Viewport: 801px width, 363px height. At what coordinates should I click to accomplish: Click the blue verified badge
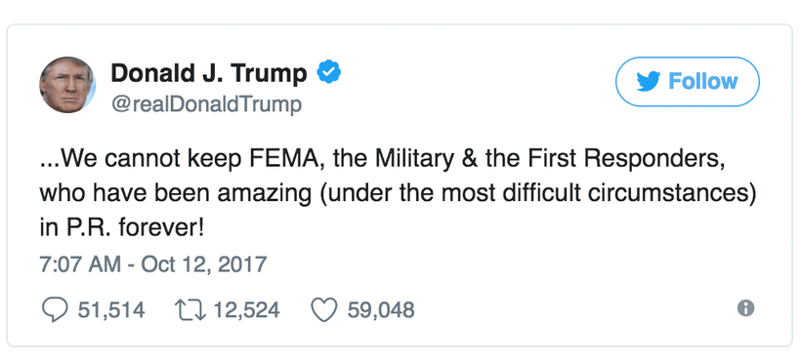[329, 73]
